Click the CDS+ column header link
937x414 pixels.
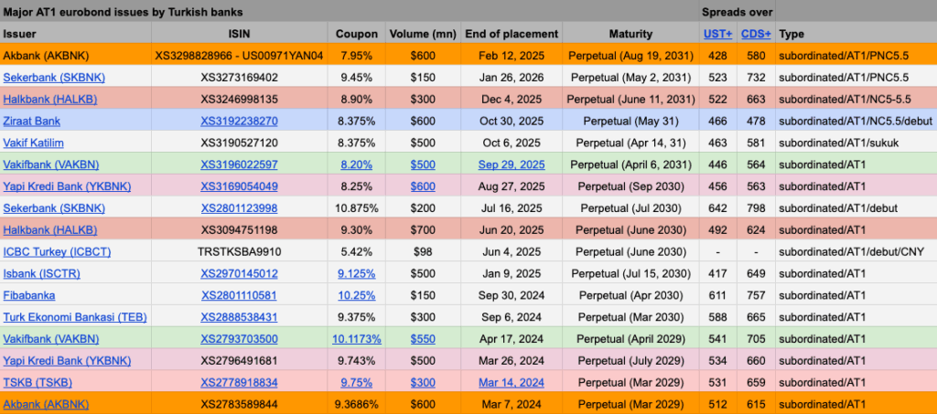click(x=755, y=34)
